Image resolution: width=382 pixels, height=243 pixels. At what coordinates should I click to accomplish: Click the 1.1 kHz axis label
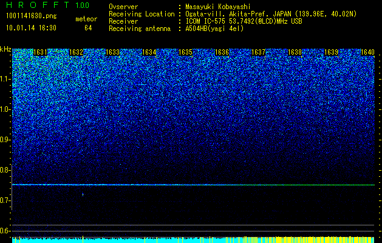[5, 79]
